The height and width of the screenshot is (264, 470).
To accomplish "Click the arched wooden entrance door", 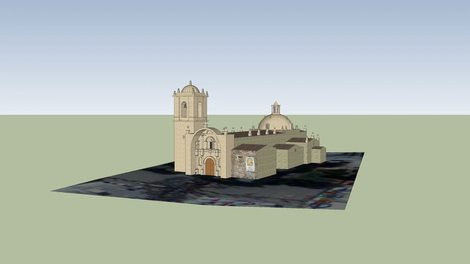I will [210, 167].
